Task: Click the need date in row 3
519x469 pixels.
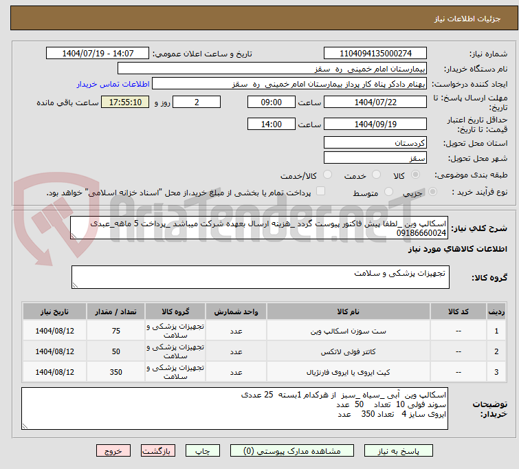Action: (x=54, y=372)
